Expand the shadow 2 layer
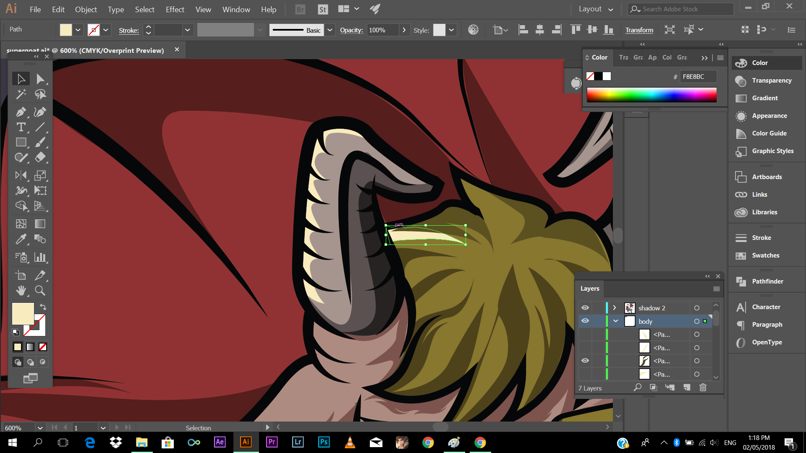This screenshot has height=453, width=806. point(615,308)
